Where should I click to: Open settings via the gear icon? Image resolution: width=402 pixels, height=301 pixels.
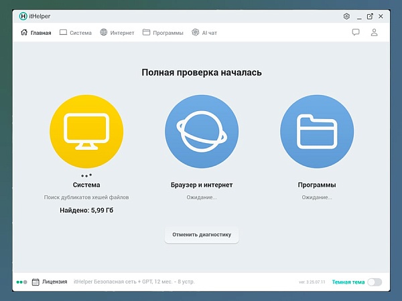coord(346,16)
